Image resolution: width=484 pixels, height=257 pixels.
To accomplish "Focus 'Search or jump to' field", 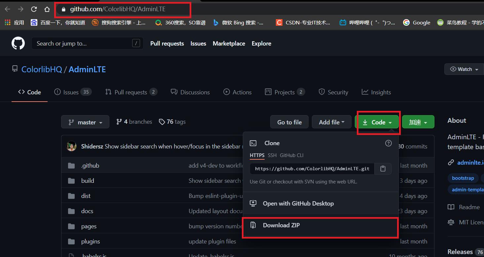I will click(x=88, y=43).
